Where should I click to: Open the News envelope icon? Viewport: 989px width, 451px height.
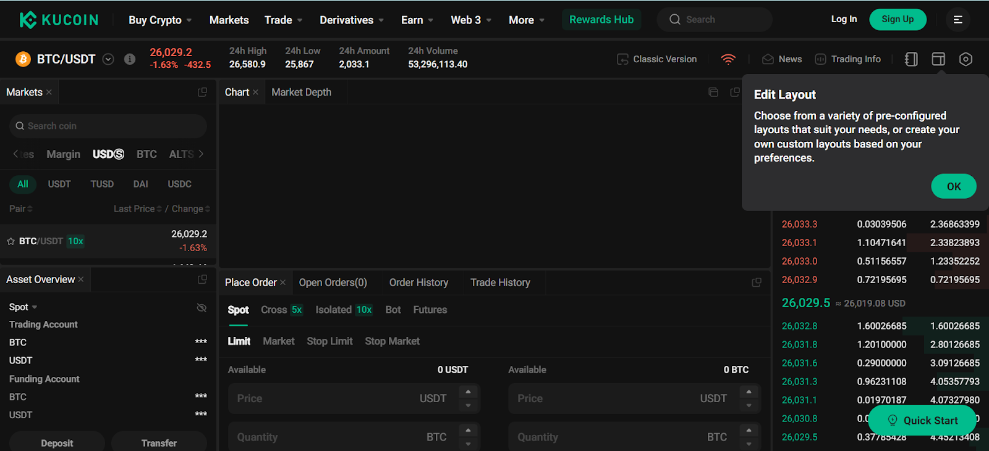[768, 59]
